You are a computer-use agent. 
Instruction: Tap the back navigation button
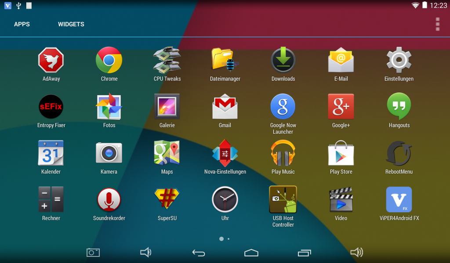coord(199,252)
